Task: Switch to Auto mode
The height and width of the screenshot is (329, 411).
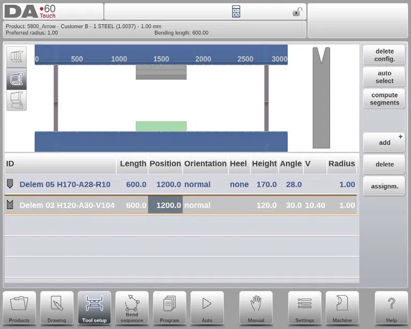Action: point(207,308)
